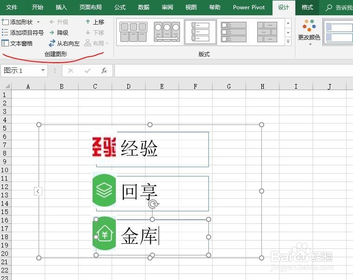Toggle 从右向左 (Right to Left)

[x=64, y=43]
